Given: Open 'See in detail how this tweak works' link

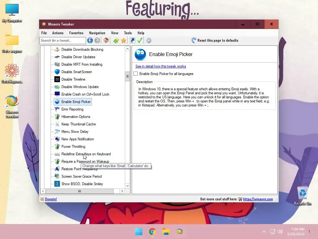Looking at the screenshot, I should 161,66.
